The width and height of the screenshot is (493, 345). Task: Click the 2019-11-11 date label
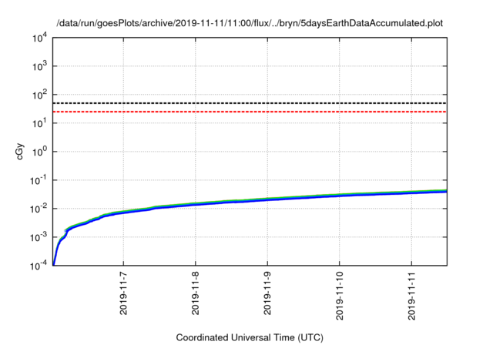click(411, 296)
